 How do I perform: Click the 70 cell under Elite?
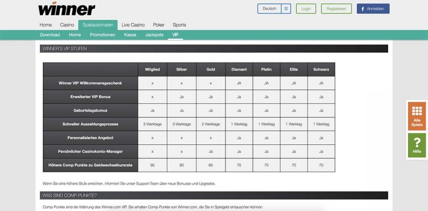tap(294, 165)
